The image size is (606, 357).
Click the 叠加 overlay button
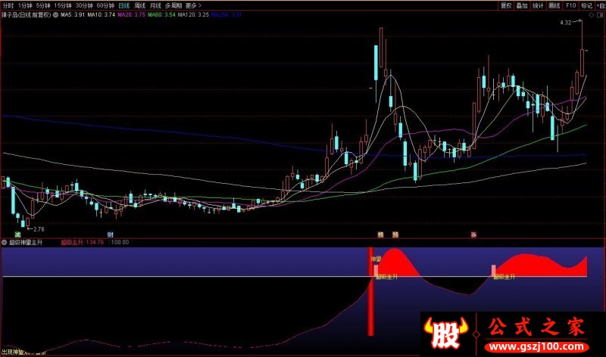(x=522, y=5)
